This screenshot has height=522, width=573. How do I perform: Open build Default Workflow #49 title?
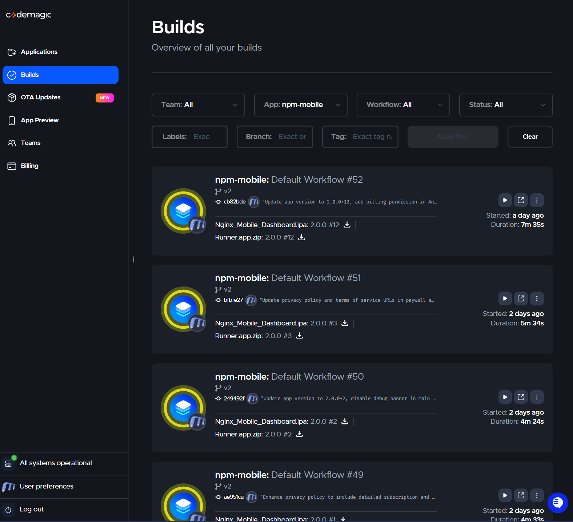[x=289, y=475]
